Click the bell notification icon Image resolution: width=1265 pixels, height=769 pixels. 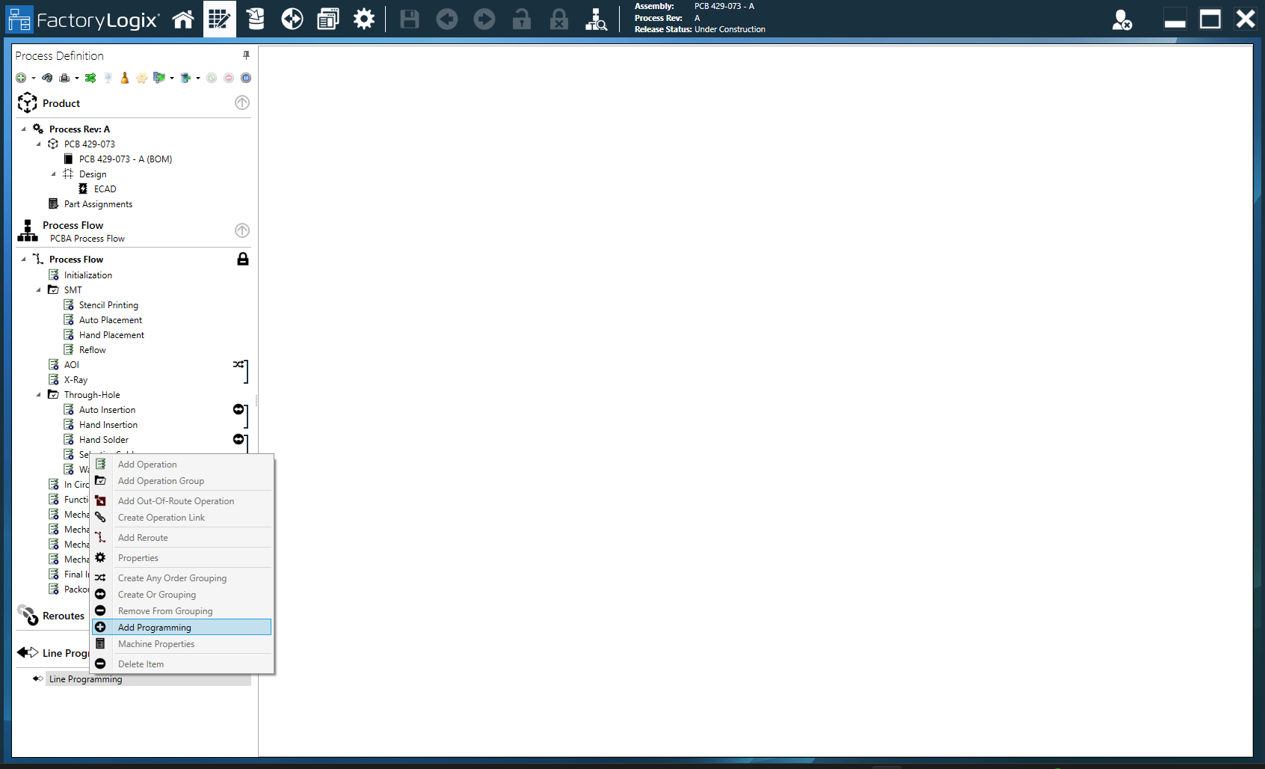124,77
